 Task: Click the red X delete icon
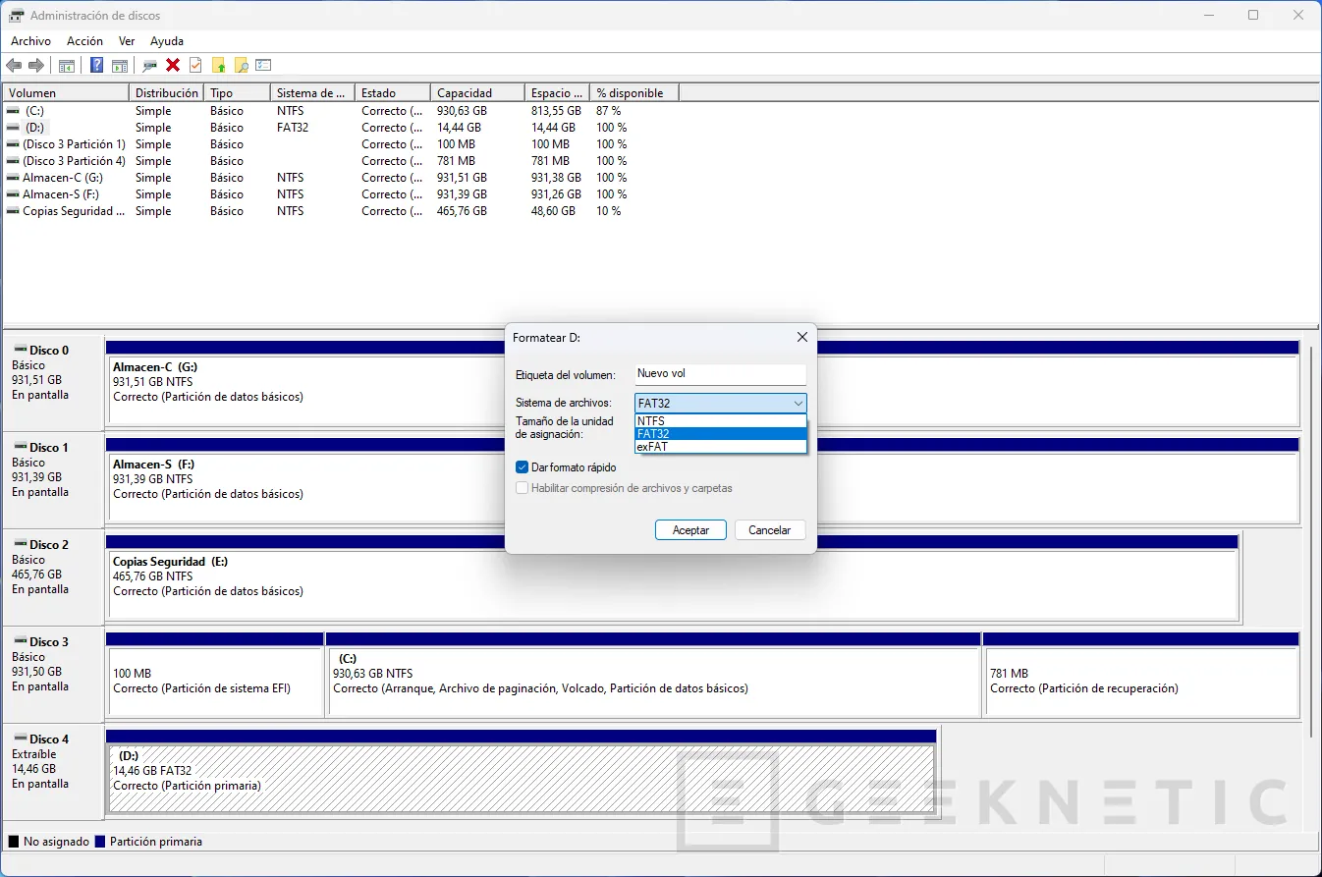(x=173, y=66)
